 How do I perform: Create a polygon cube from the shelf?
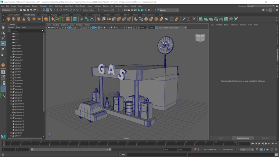click(x=14, y=19)
